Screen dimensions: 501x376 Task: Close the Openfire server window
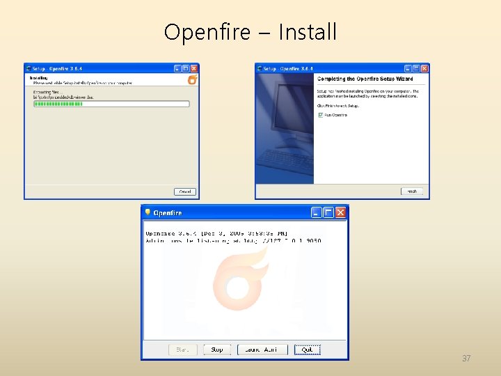(x=340, y=212)
